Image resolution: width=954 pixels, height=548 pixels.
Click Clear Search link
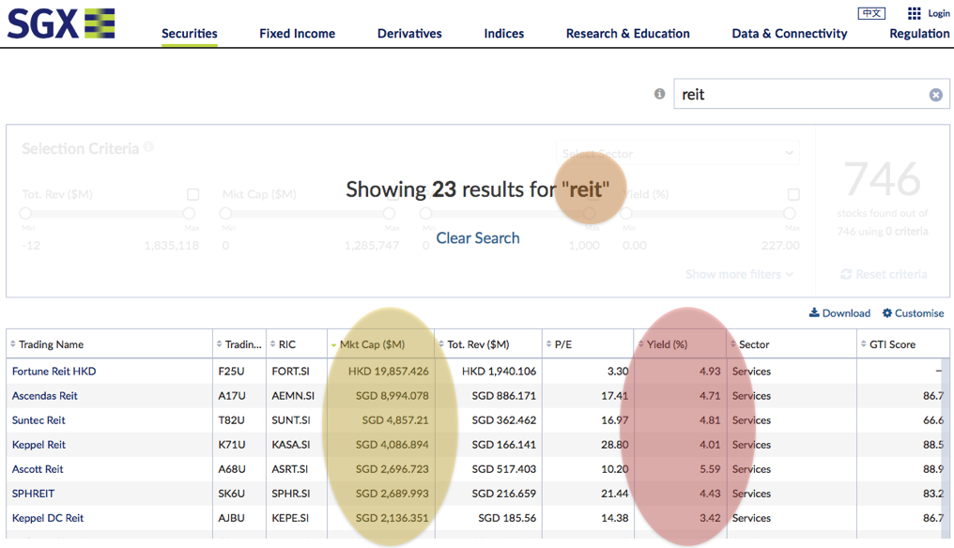point(478,237)
